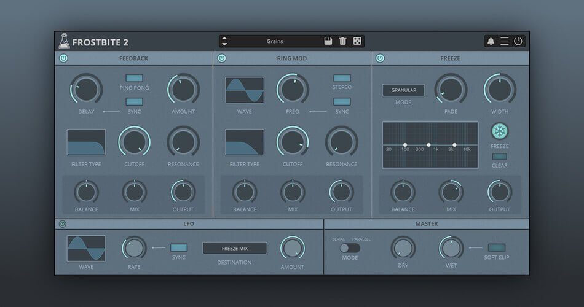
Task: Open the hamburger menu icon
Action: point(504,41)
